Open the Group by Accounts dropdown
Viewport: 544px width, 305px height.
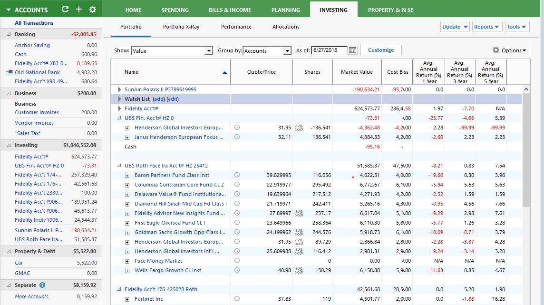pyautogui.click(x=287, y=51)
